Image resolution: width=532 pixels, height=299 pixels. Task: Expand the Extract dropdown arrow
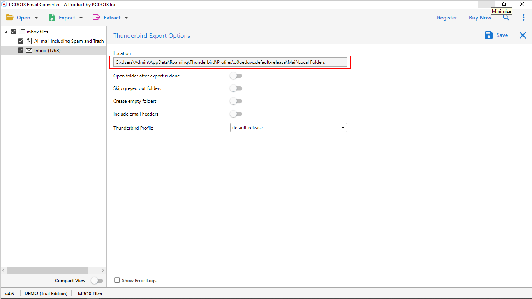click(126, 18)
